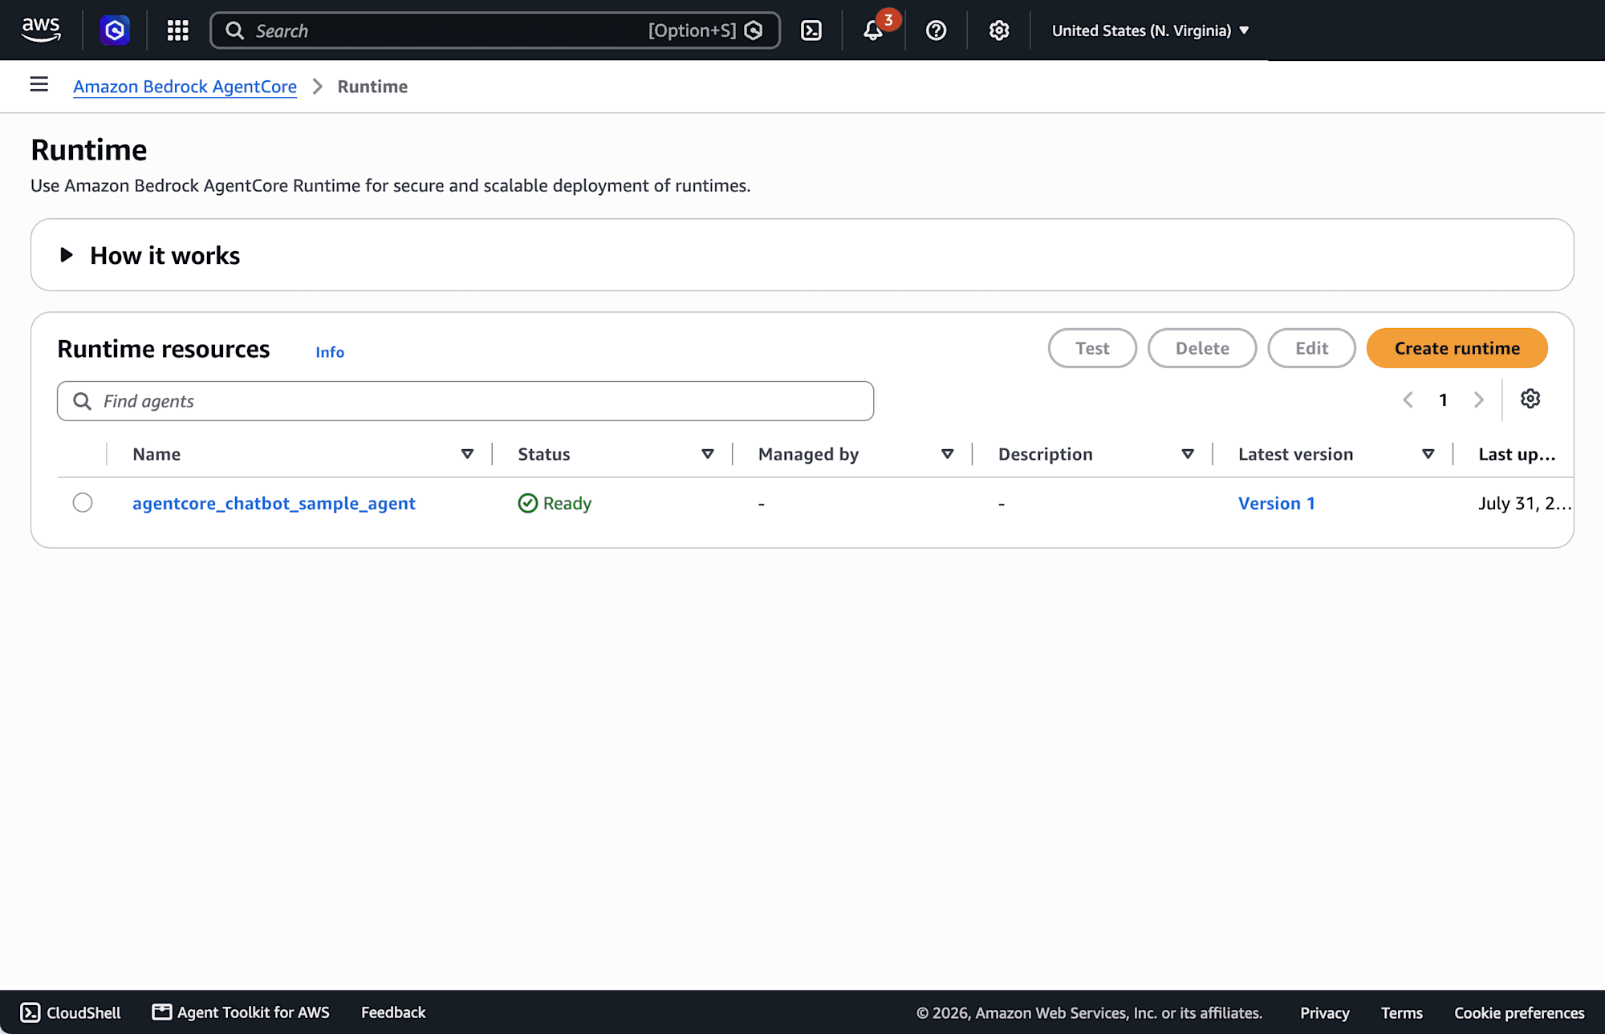Viewport: 1605px width, 1034px height.
Task: Click the Status column header label
Action: (544, 454)
